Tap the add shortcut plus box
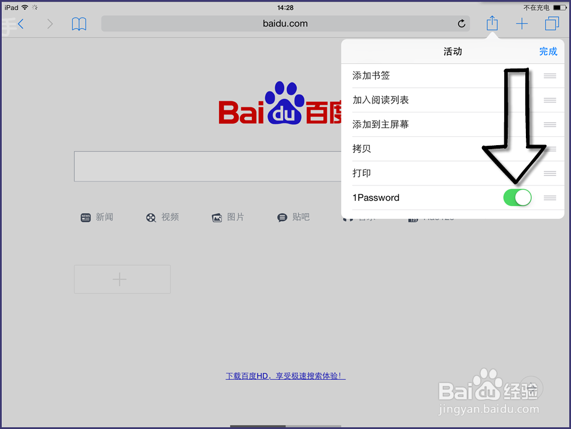571x429 pixels. pos(122,279)
